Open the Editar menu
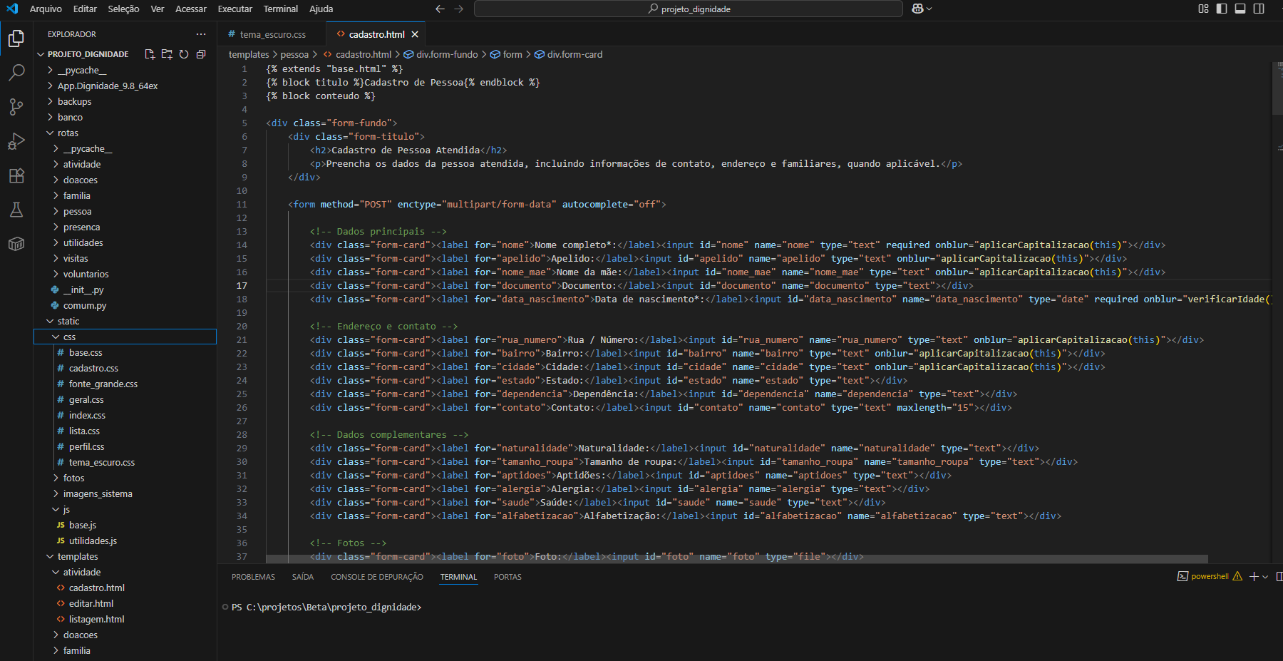This screenshot has height=661, width=1283. (x=85, y=9)
